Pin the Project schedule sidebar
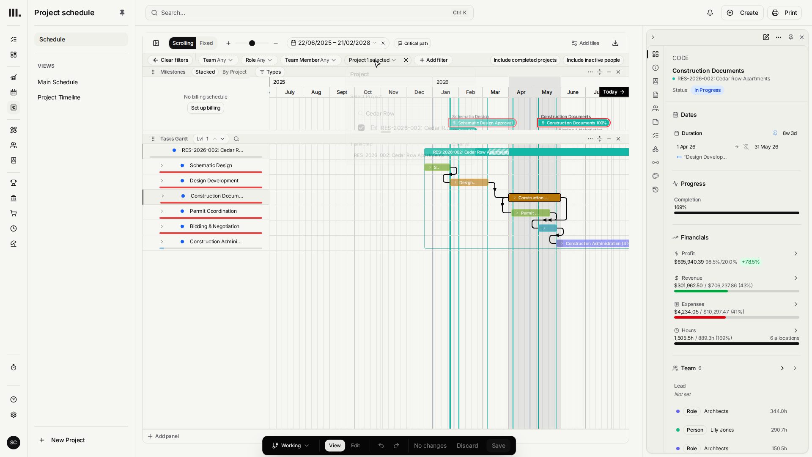This screenshot has height=457, width=812. 122,13
